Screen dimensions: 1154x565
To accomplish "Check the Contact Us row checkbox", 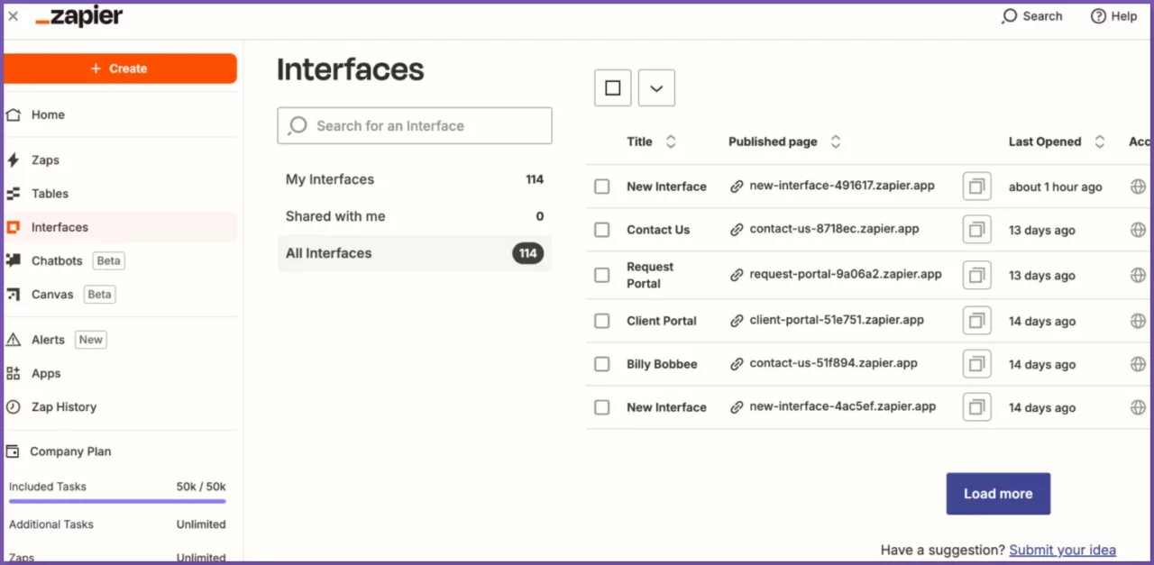I will (601, 229).
